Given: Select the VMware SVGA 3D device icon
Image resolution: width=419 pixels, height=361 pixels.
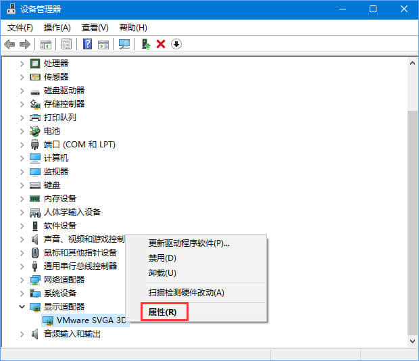Looking at the screenshot, I should [x=49, y=320].
